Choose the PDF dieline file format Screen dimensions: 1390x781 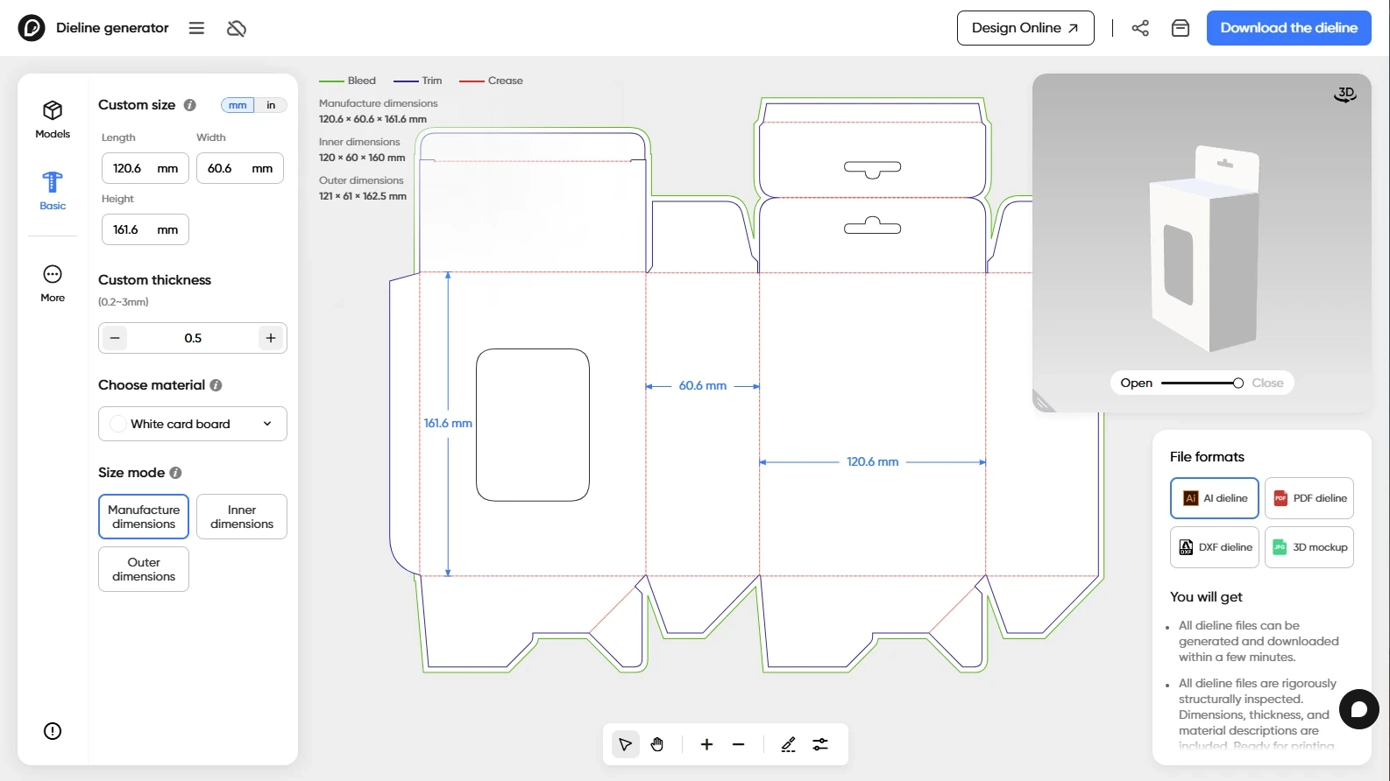coord(1309,498)
